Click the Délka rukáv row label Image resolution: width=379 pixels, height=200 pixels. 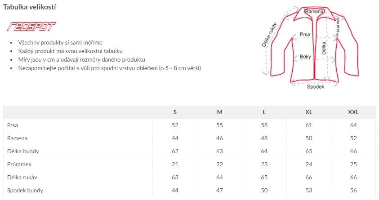[22, 177]
